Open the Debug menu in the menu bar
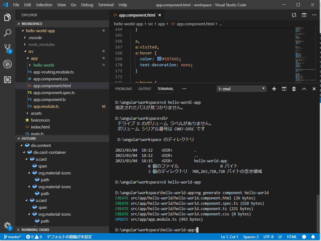The width and height of the screenshot is (321, 241). pyautogui.click(x=87, y=5)
